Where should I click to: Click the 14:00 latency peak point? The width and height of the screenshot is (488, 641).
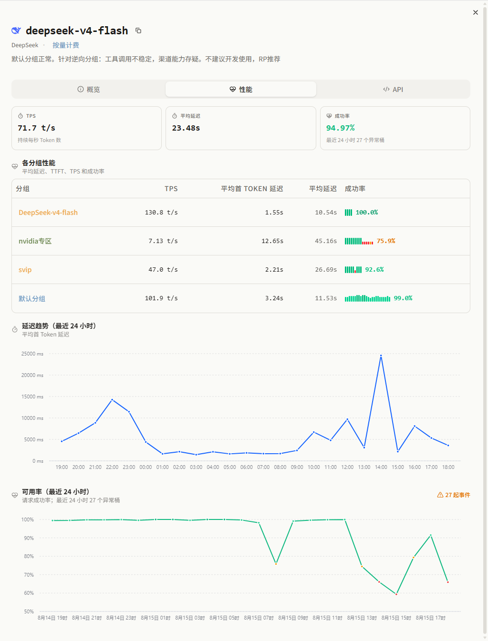pyautogui.click(x=381, y=356)
